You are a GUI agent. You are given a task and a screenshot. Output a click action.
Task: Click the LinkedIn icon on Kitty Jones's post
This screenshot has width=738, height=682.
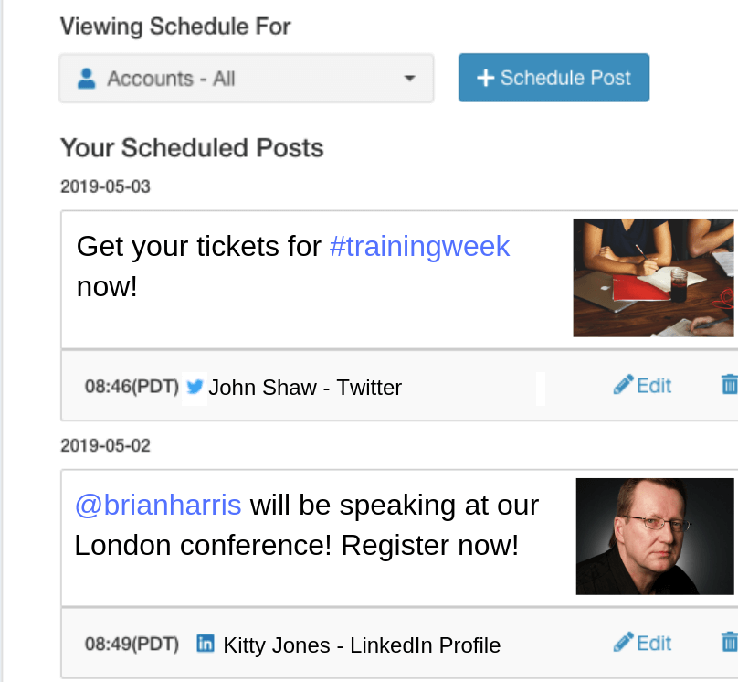click(x=206, y=645)
